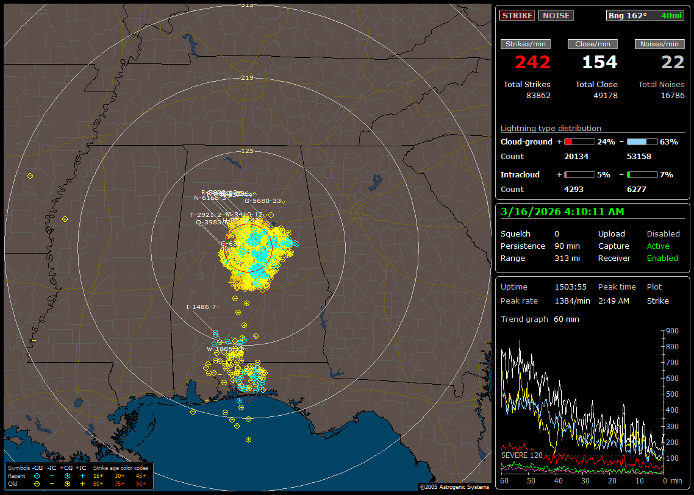Viewport: 694px width, 495px height.
Task: Click the yellow old -CG symbol in legend
Action: (37, 483)
